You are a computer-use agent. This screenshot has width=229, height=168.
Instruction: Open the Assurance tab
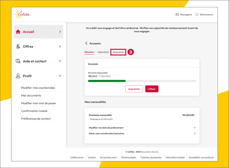pos(118,52)
